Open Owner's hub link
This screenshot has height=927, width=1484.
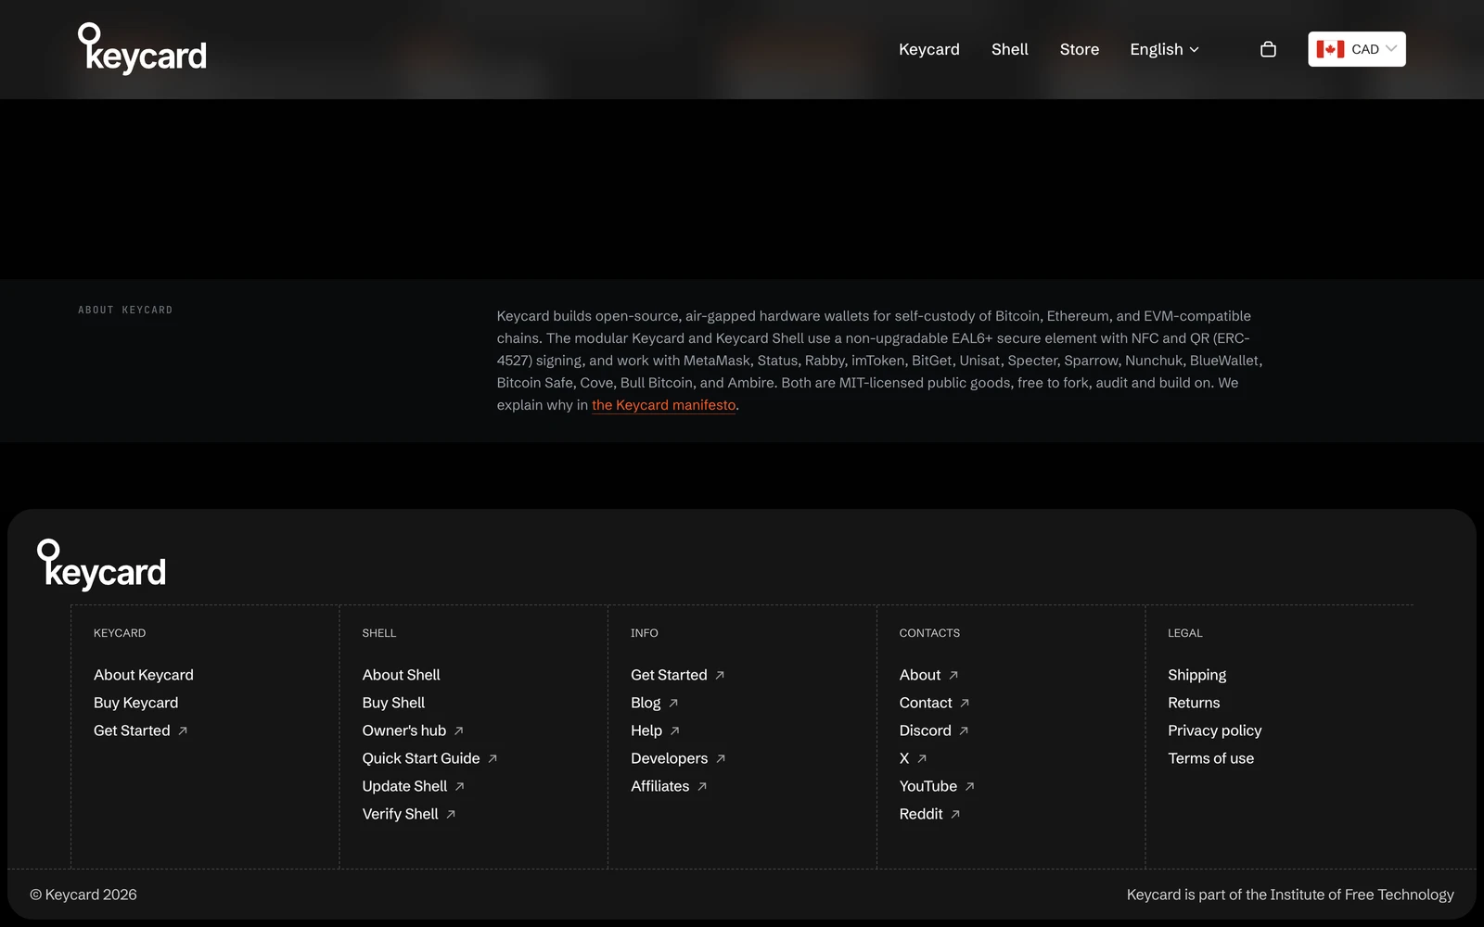click(404, 730)
